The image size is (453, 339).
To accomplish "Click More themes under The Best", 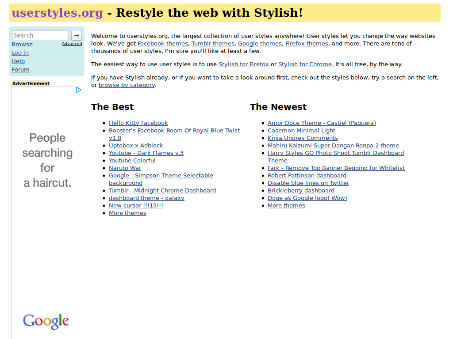I will (127, 213).
